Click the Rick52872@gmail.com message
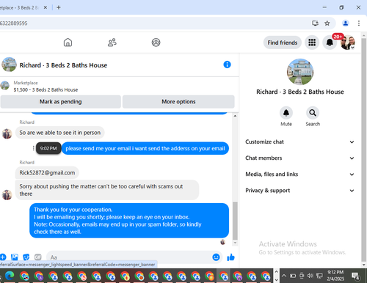The height and width of the screenshot is (283, 367). (x=47, y=173)
